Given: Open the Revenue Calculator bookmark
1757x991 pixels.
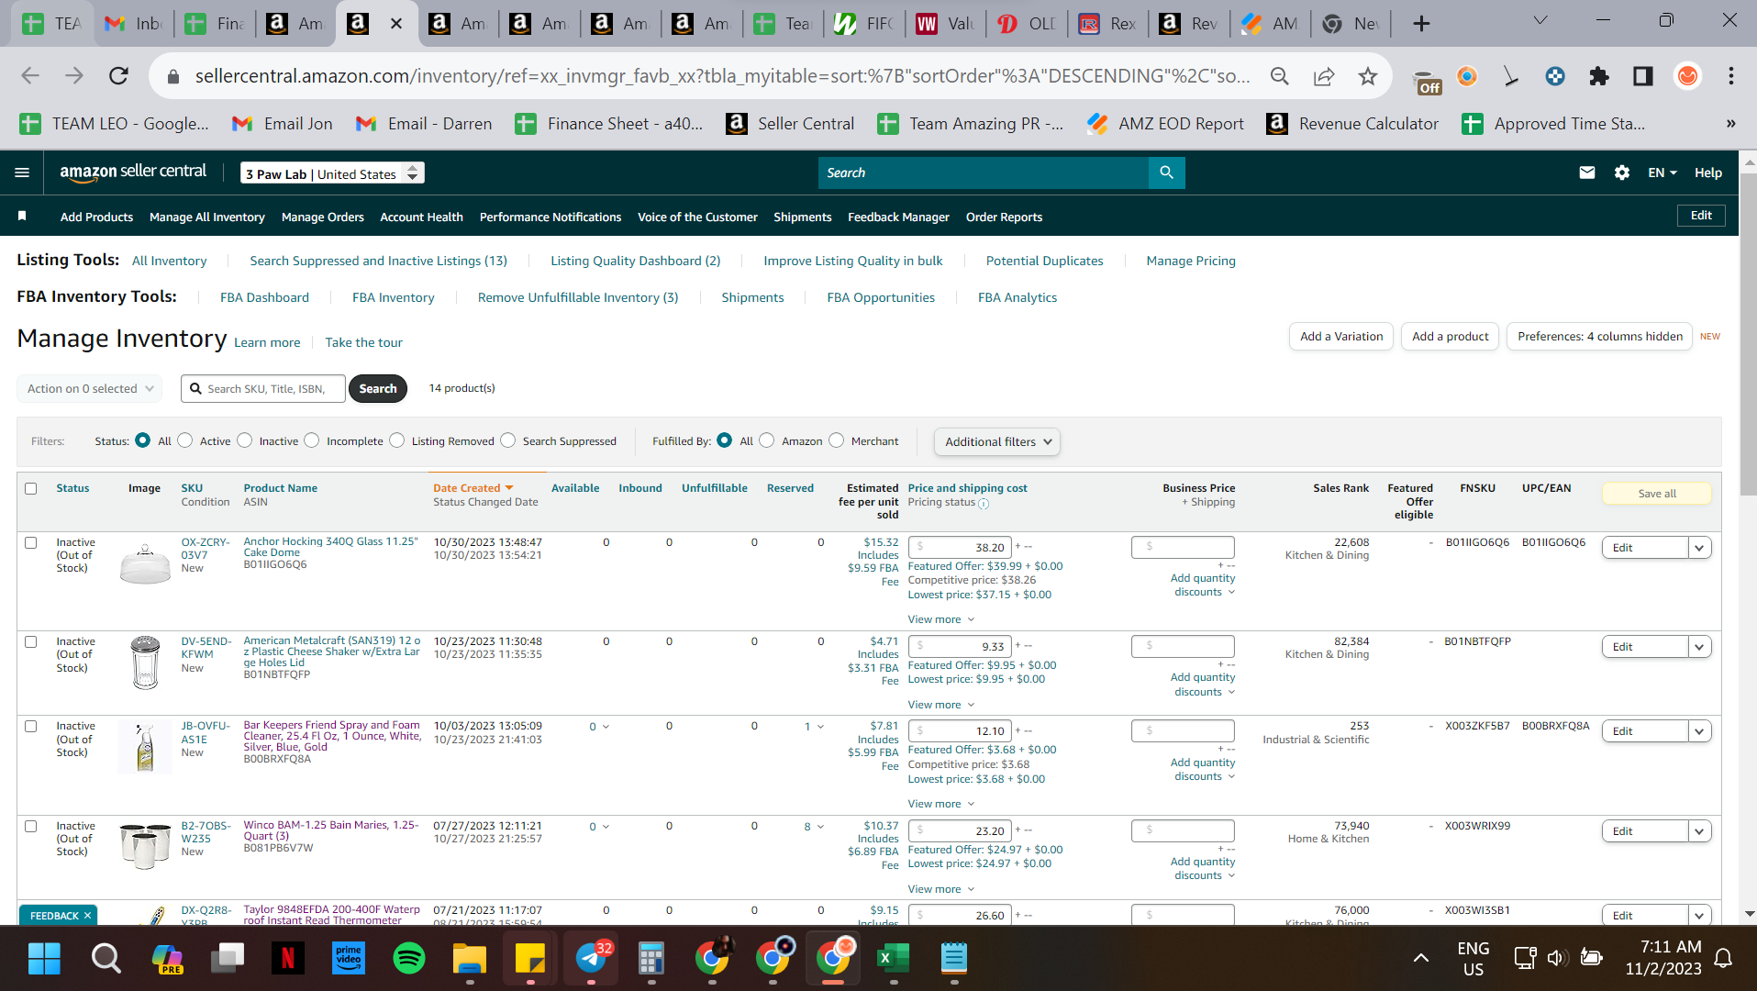Looking at the screenshot, I should click(1352, 124).
